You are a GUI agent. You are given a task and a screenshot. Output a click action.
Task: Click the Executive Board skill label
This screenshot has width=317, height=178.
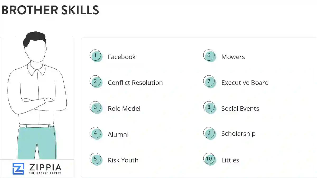point(245,83)
